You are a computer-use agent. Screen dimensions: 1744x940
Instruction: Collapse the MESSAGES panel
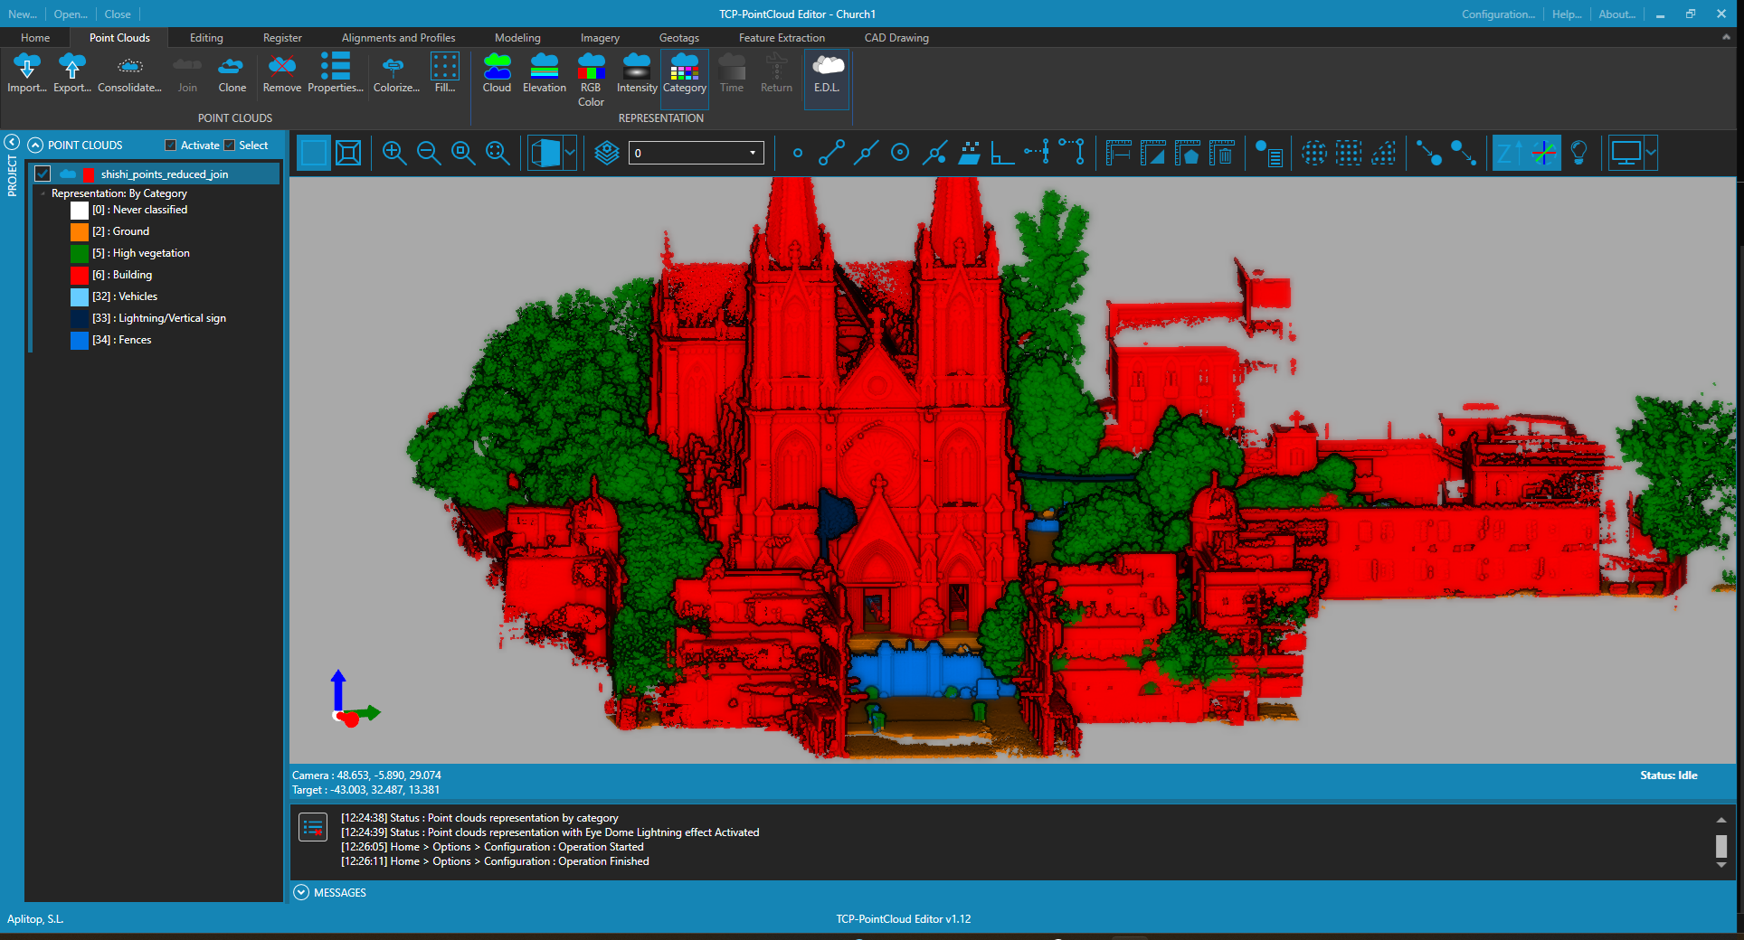coord(301,892)
